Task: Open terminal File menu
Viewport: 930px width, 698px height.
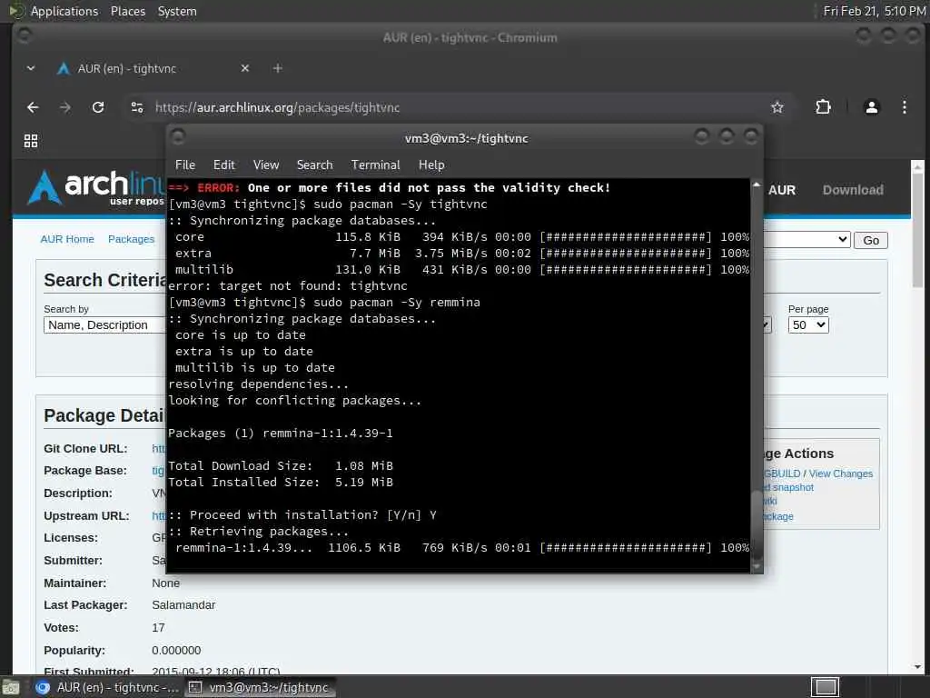Action: [185, 165]
